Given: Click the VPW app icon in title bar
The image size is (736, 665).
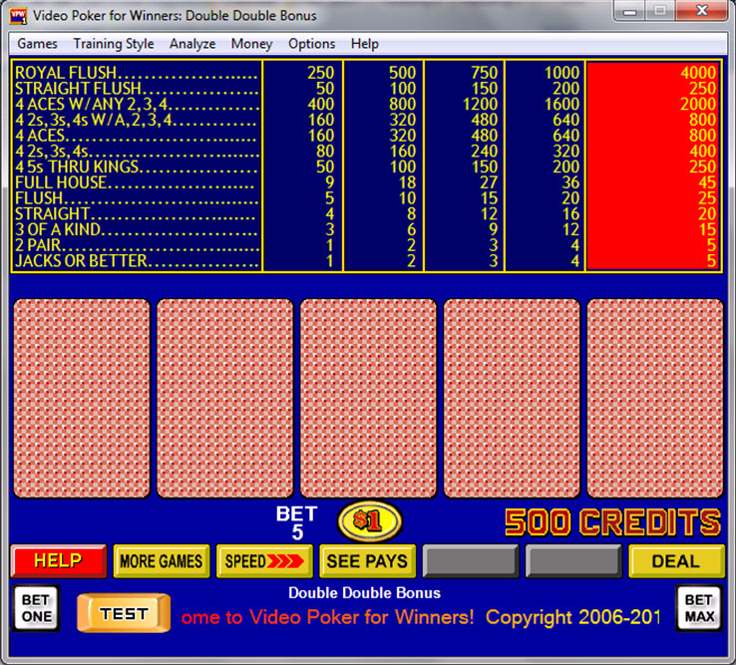Looking at the screenshot, I should 18,16.
